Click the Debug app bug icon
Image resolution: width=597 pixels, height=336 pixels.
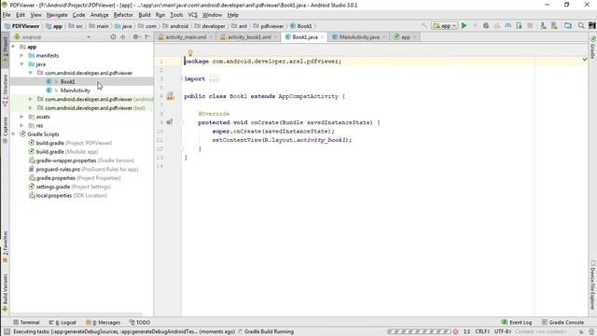(x=486, y=26)
